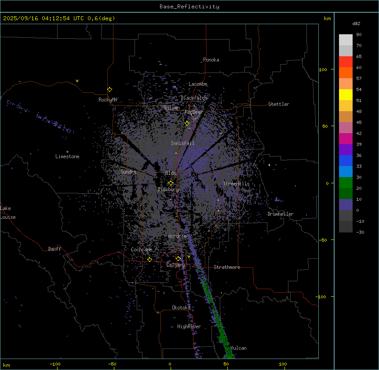Screen dimensions: 379x370
Task: Select the purple 10 dBZ legend color
Action: pyautogui.click(x=346, y=205)
